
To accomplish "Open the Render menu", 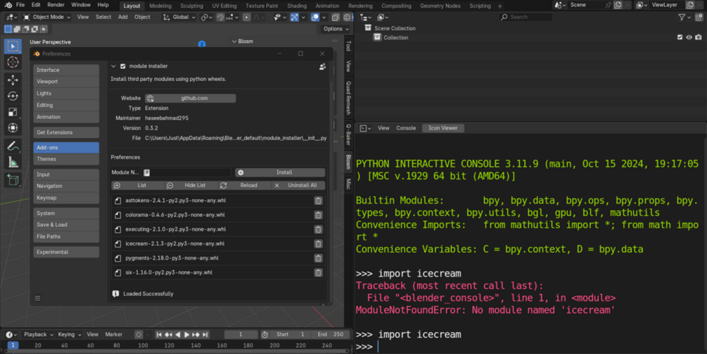I will pos(56,5).
